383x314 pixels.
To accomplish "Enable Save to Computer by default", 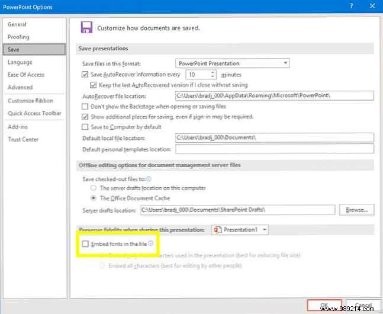I will click(x=85, y=127).
